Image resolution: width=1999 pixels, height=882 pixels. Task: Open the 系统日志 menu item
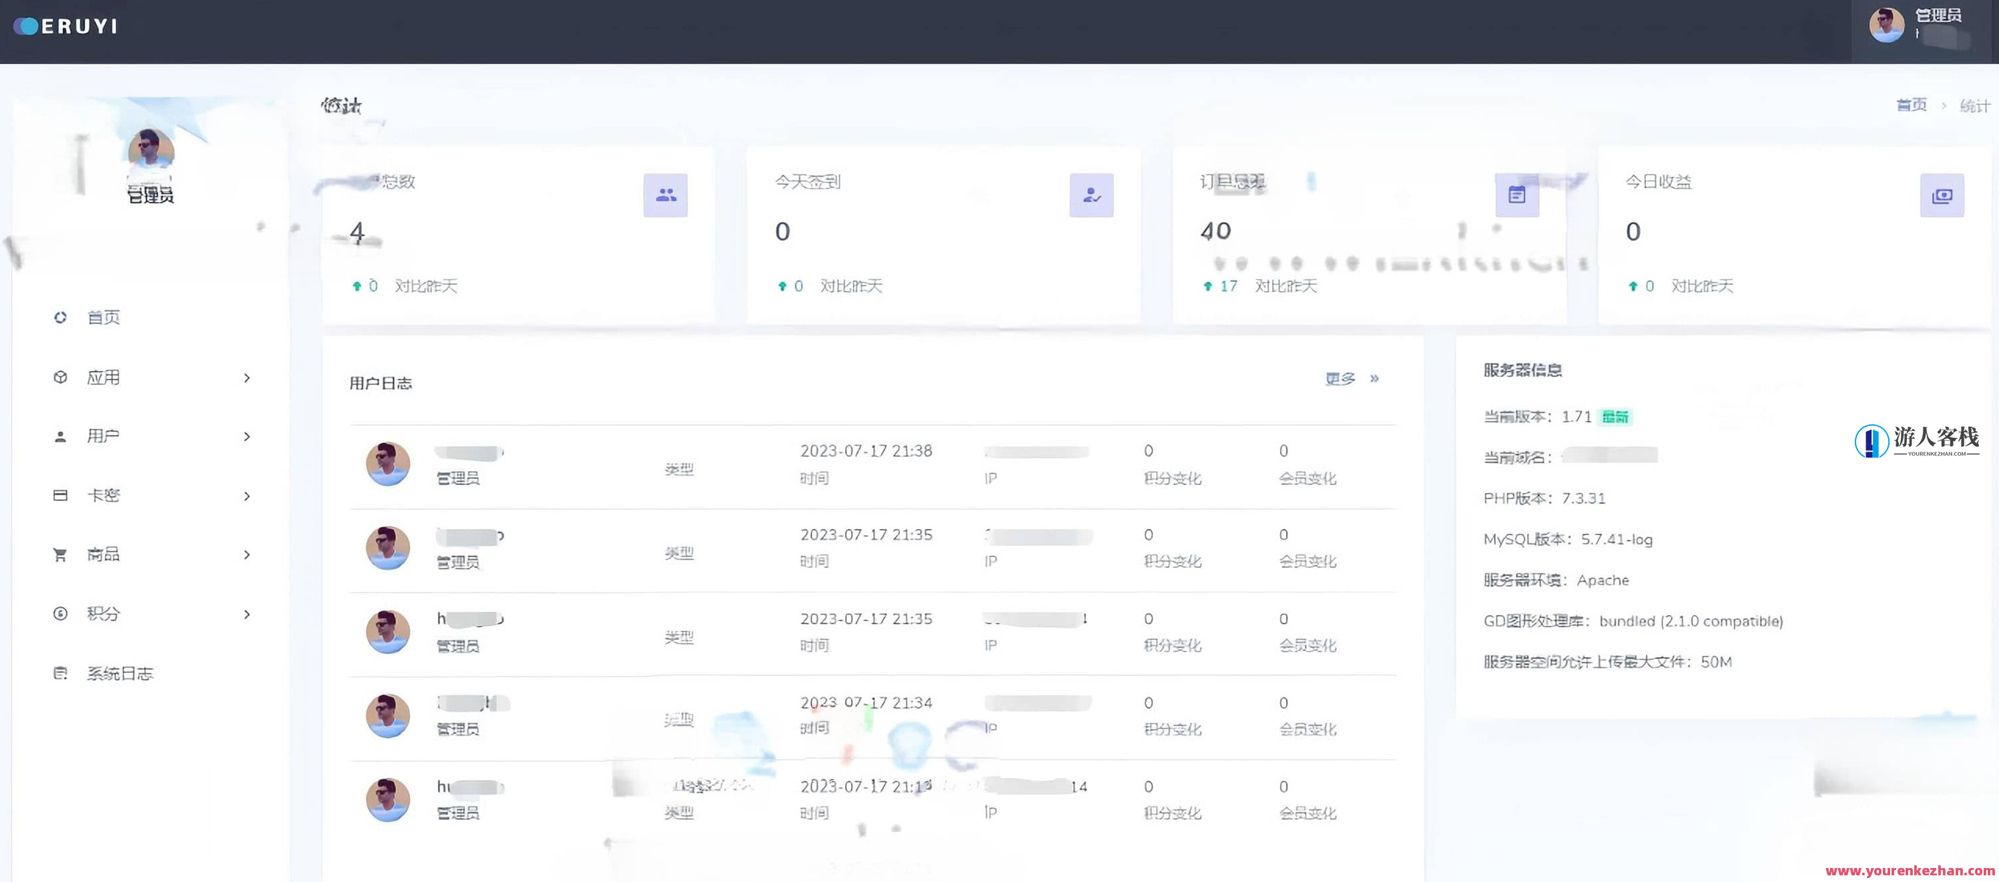coord(119,673)
